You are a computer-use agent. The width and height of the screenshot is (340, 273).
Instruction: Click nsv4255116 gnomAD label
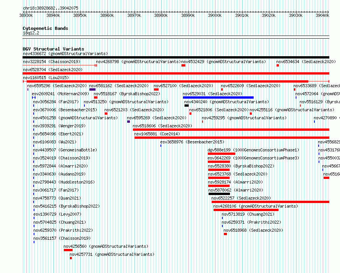click(x=292, y=110)
